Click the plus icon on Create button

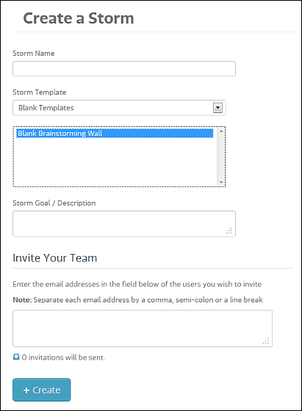[26, 390]
